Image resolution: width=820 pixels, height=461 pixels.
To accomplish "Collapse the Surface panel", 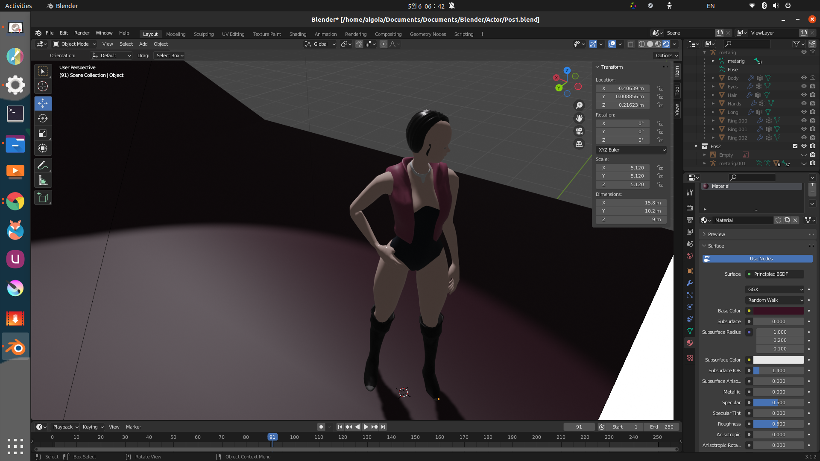I will tap(716, 246).
